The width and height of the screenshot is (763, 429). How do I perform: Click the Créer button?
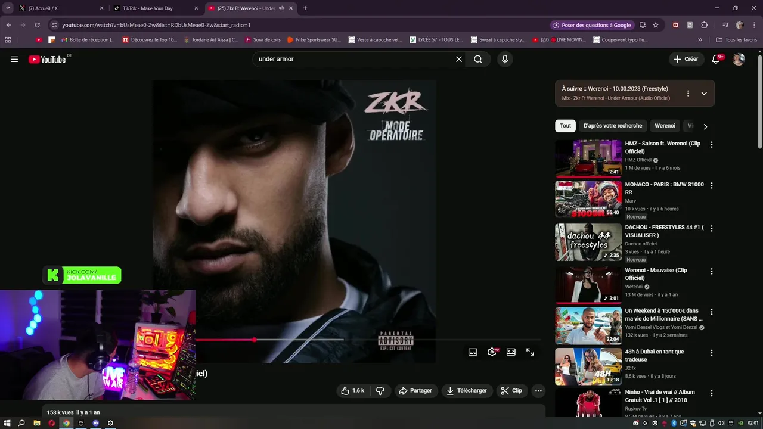click(686, 59)
